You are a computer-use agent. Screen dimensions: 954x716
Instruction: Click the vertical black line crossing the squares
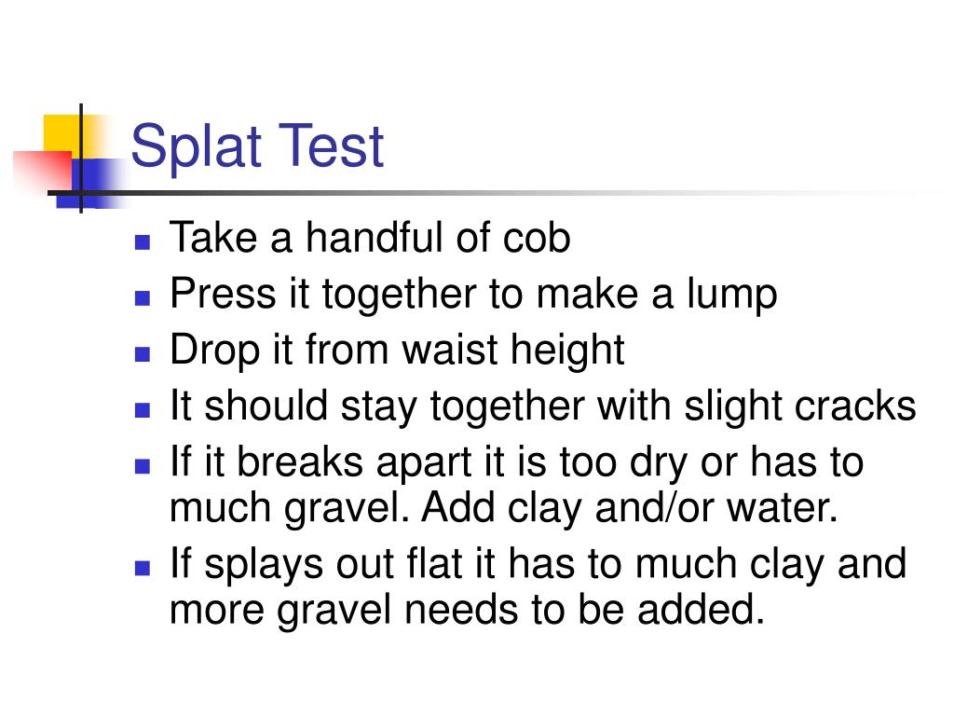81,158
